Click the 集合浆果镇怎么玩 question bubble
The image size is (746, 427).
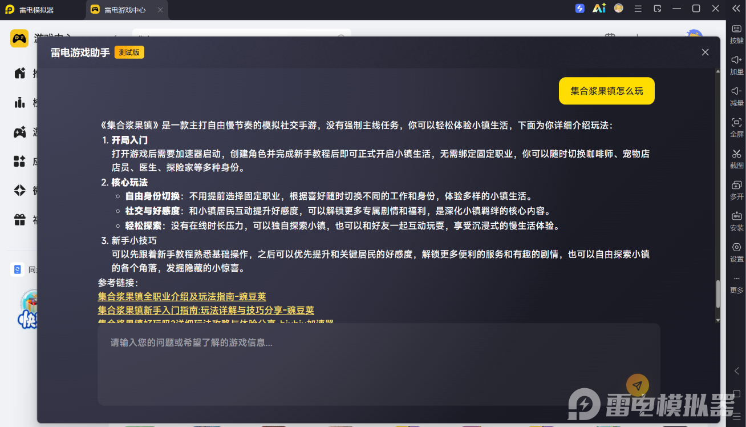(607, 91)
